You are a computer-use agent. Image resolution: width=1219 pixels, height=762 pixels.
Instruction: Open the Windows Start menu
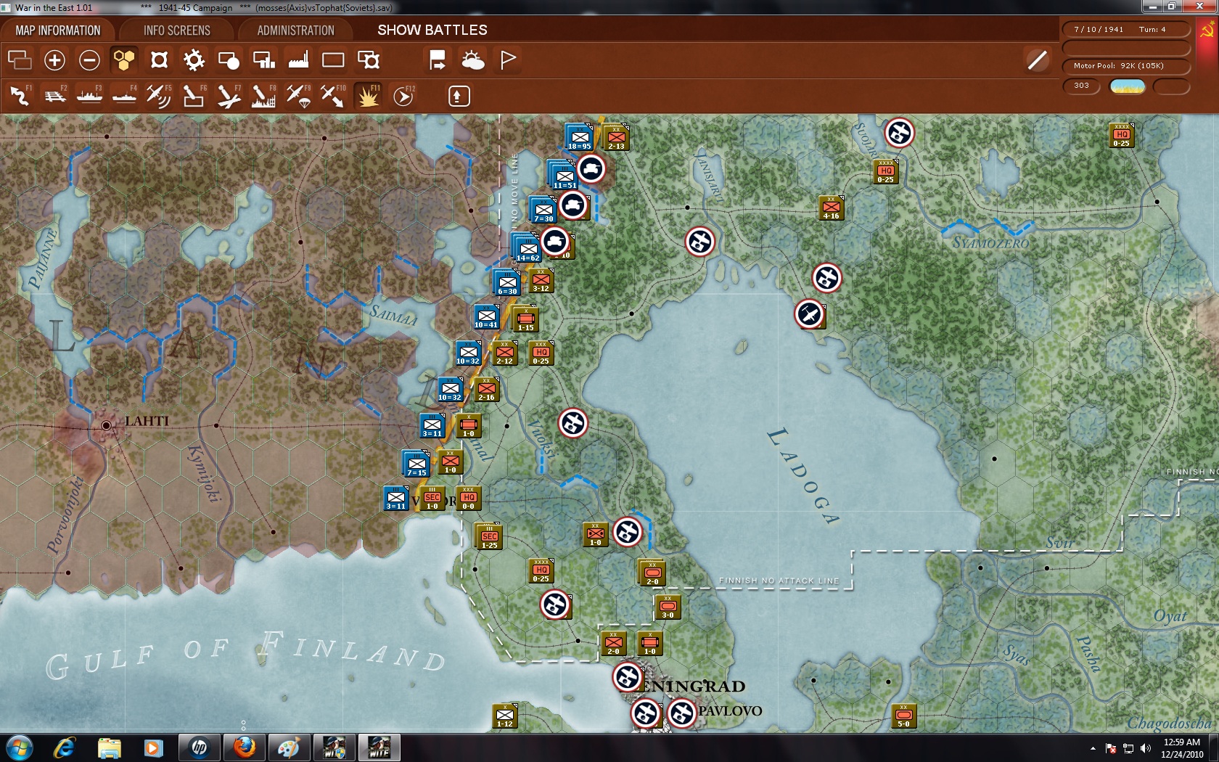[x=20, y=747]
